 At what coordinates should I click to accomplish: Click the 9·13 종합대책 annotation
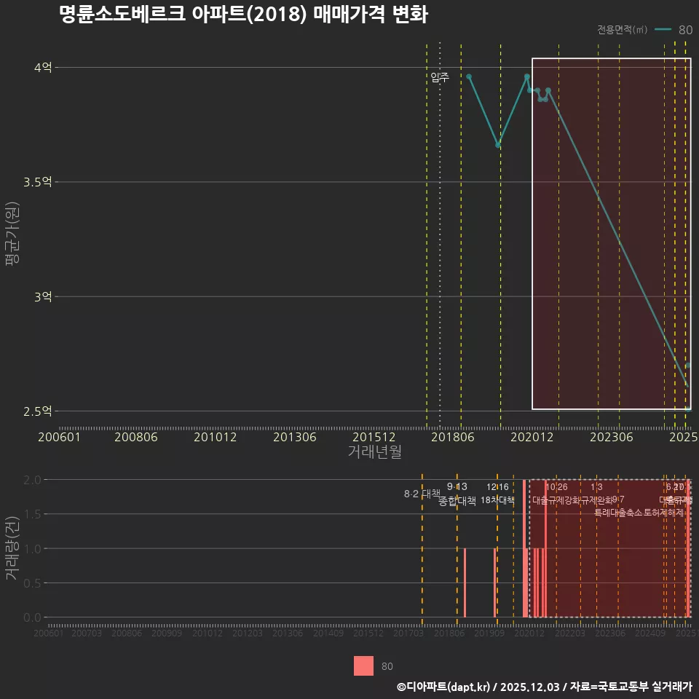coord(457,494)
